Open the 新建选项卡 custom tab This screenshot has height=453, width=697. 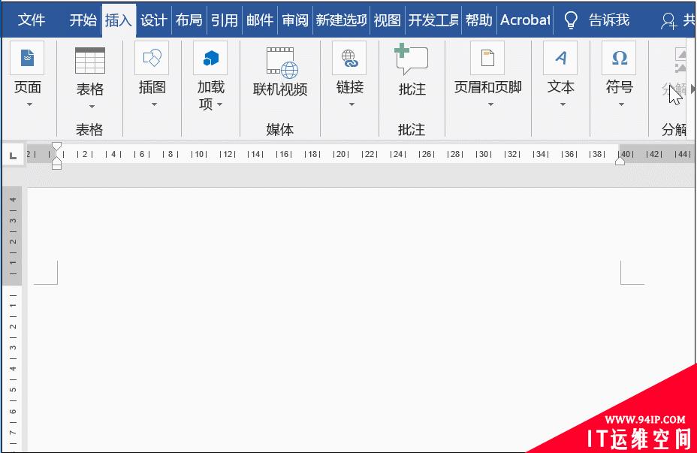coord(342,20)
